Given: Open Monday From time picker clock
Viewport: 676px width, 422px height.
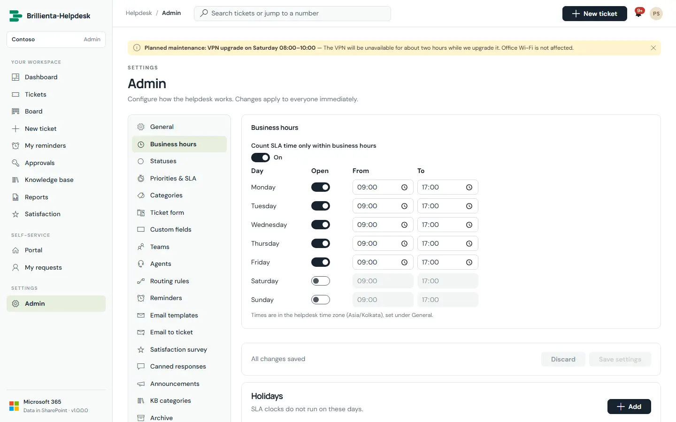Looking at the screenshot, I should (404, 187).
